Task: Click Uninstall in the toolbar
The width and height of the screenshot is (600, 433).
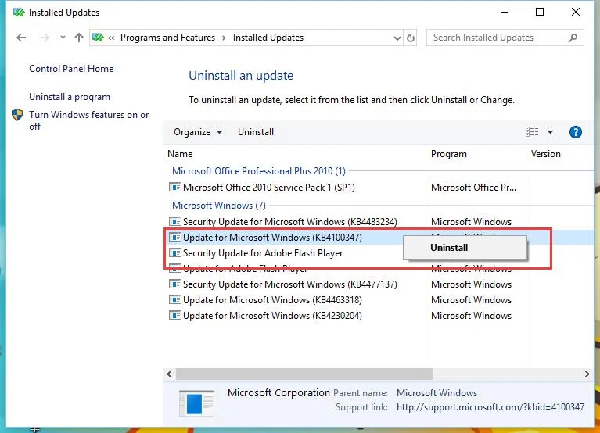Action: (256, 132)
